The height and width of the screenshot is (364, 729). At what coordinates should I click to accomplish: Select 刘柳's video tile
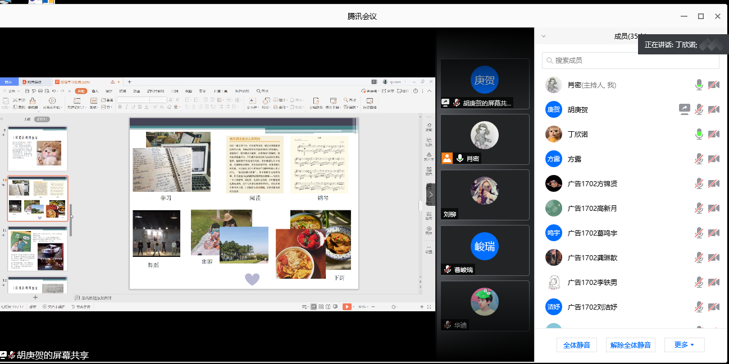(x=484, y=195)
